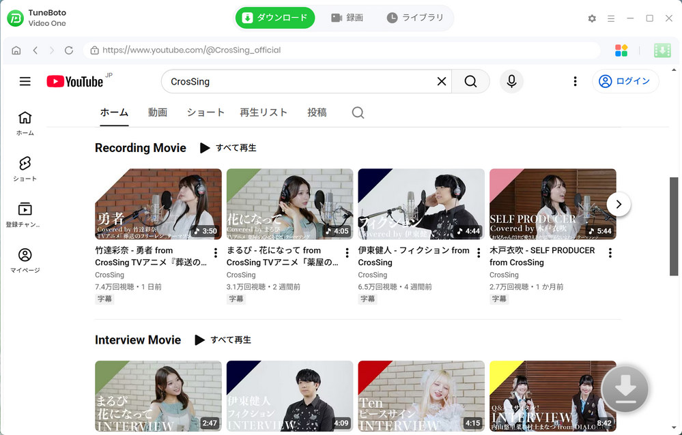Click the scrollbar down arrow
This screenshot has width=682, height=435.
click(x=674, y=428)
